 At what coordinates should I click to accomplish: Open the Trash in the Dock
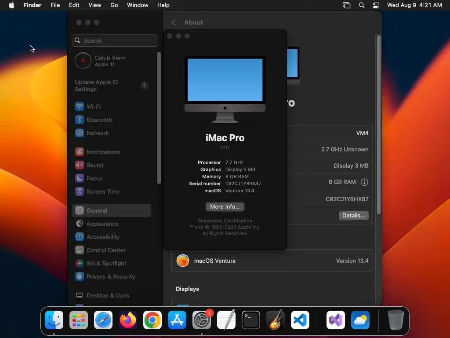[x=396, y=320]
